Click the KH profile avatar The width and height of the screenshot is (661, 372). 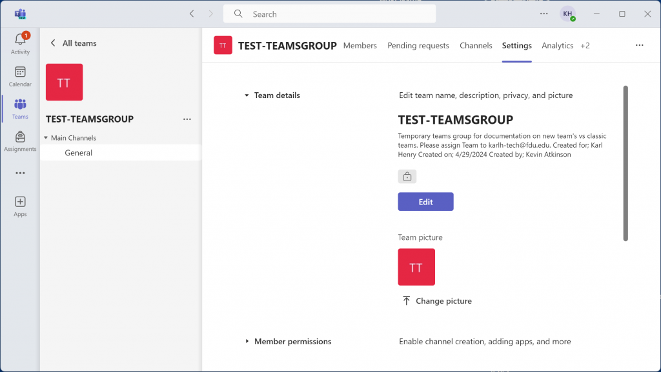point(567,14)
